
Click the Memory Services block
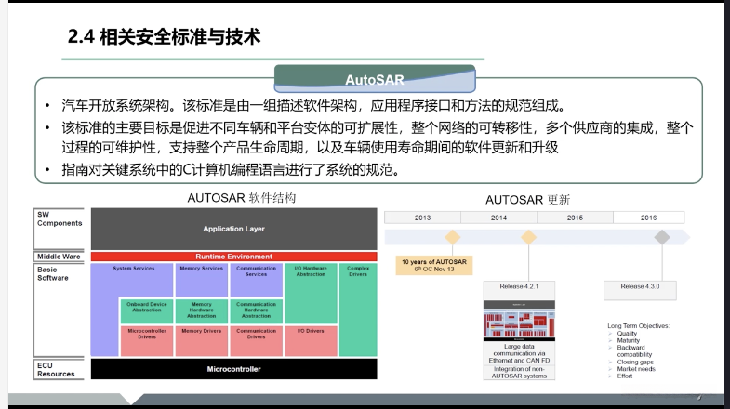click(x=202, y=280)
